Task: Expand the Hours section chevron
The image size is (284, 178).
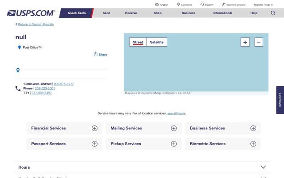Action: (x=263, y=167)
